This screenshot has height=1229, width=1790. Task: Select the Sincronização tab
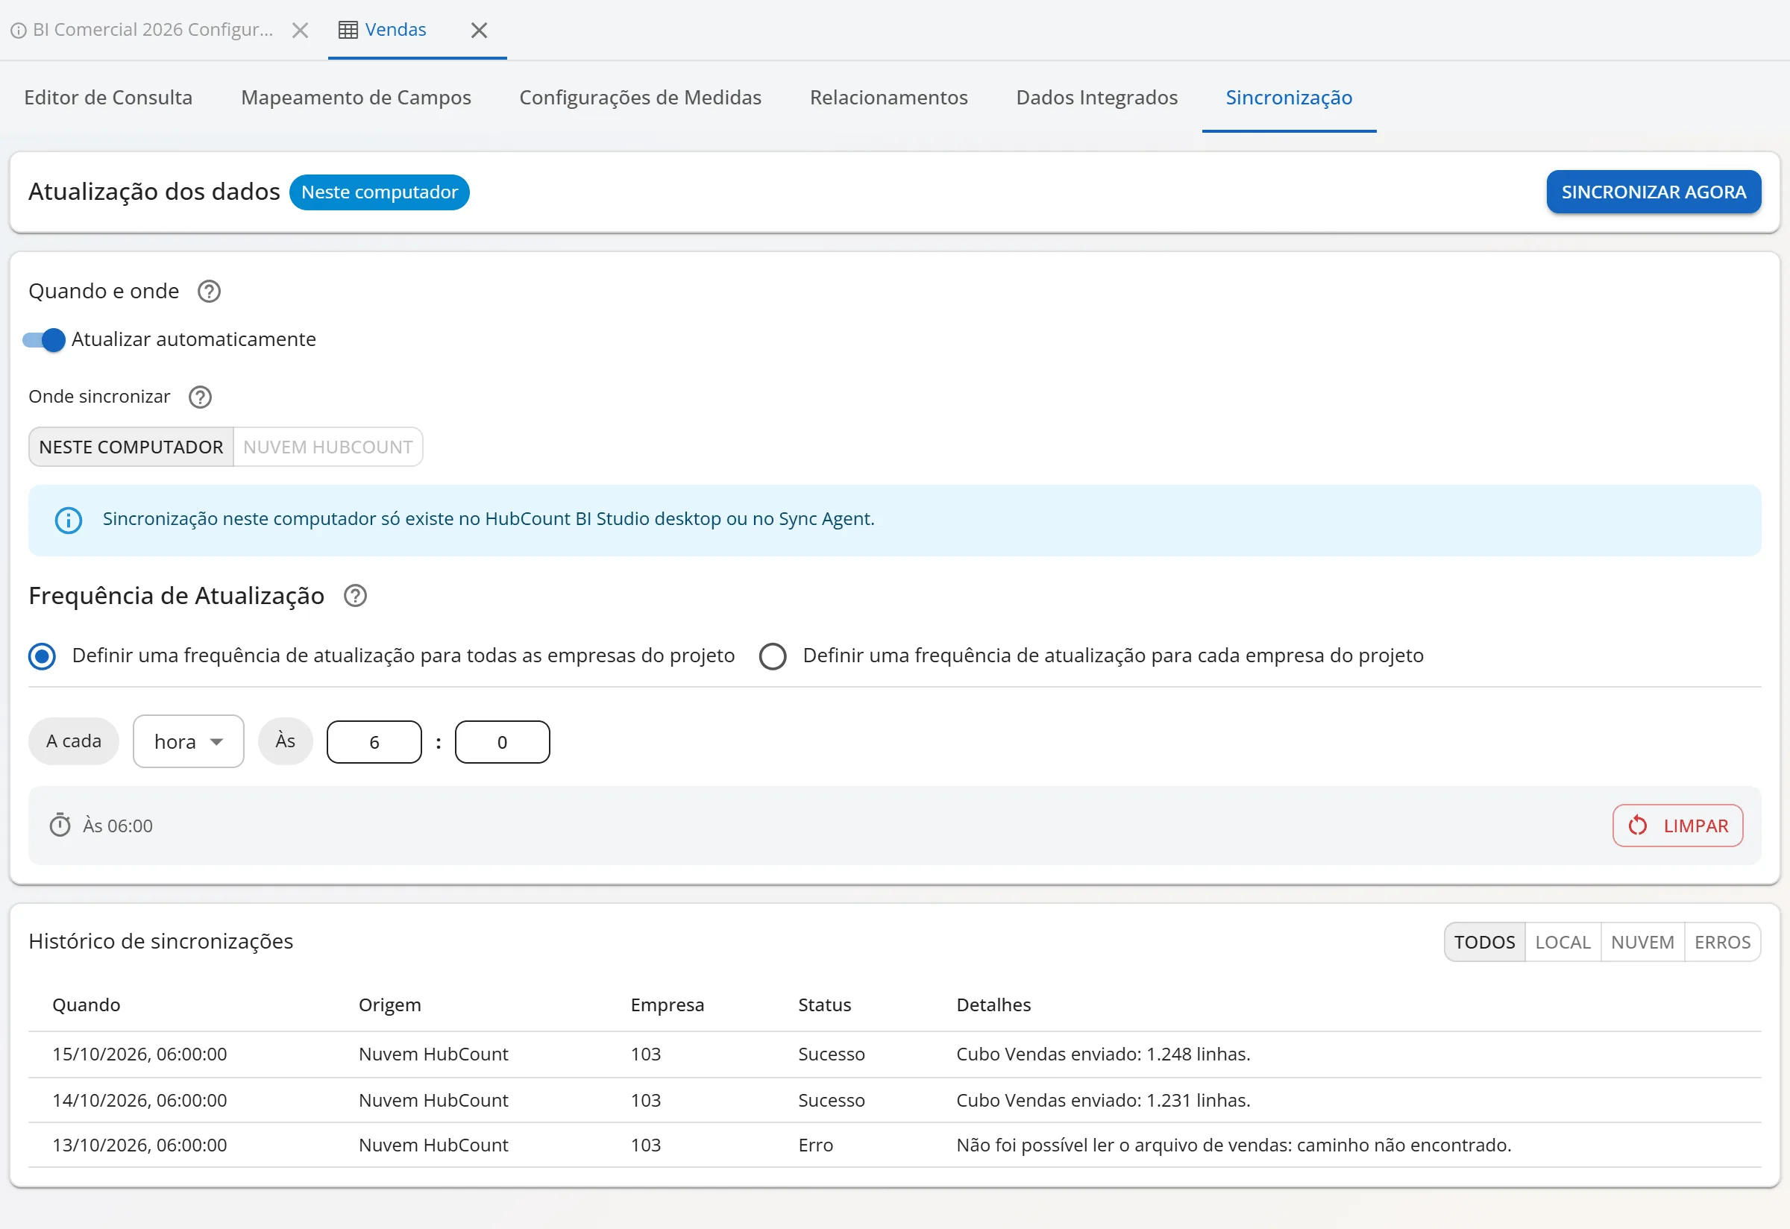click(x=1290, y=98)
